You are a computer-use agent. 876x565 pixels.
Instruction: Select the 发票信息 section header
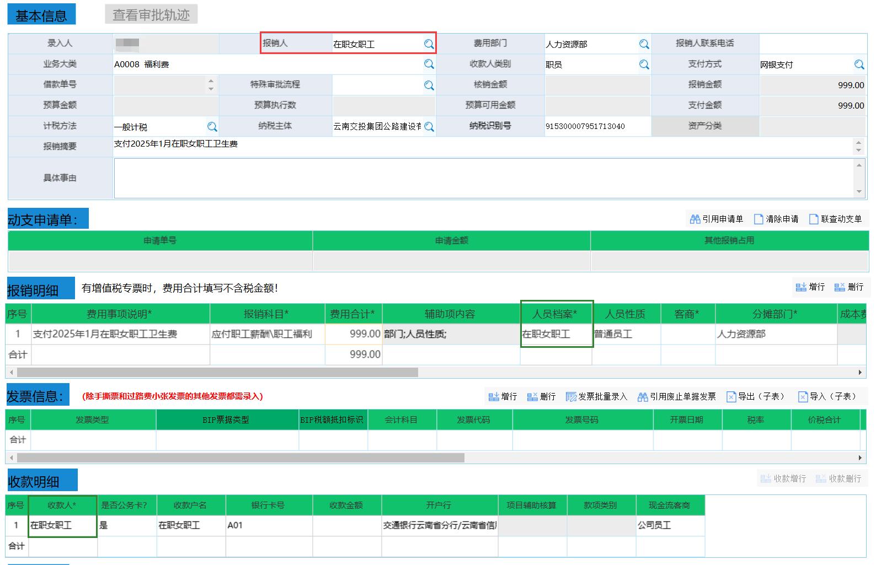pyautogui.click(x=38, y=395)
